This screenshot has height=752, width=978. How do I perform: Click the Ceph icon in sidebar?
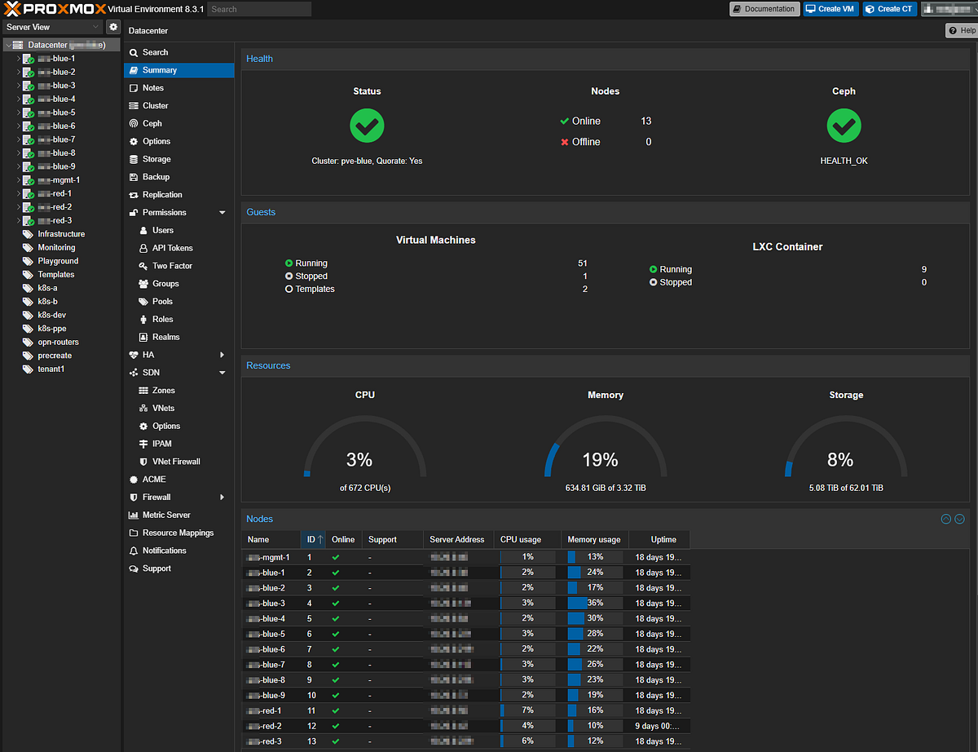(x=134, y=124)
